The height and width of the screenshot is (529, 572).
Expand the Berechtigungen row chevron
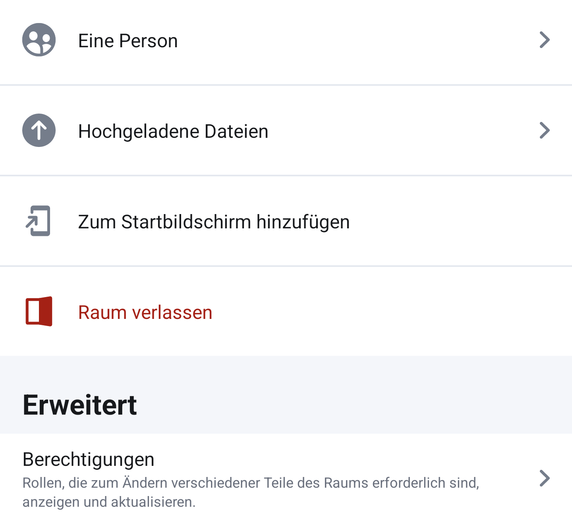(x=545, y=478)
